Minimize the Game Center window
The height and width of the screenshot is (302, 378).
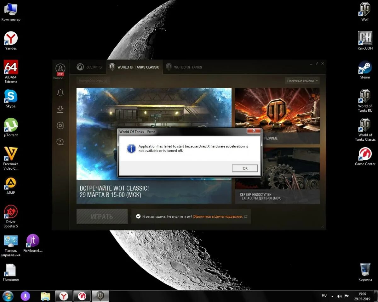click(x=311, y=64)
